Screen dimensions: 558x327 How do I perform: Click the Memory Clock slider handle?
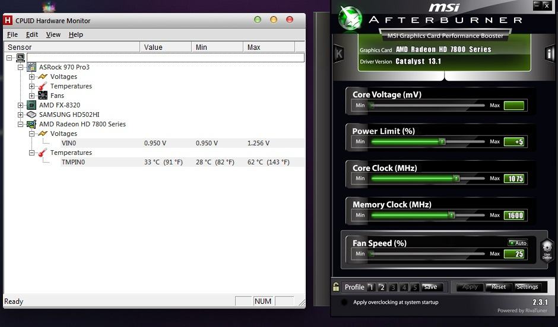tap(452, 215)
